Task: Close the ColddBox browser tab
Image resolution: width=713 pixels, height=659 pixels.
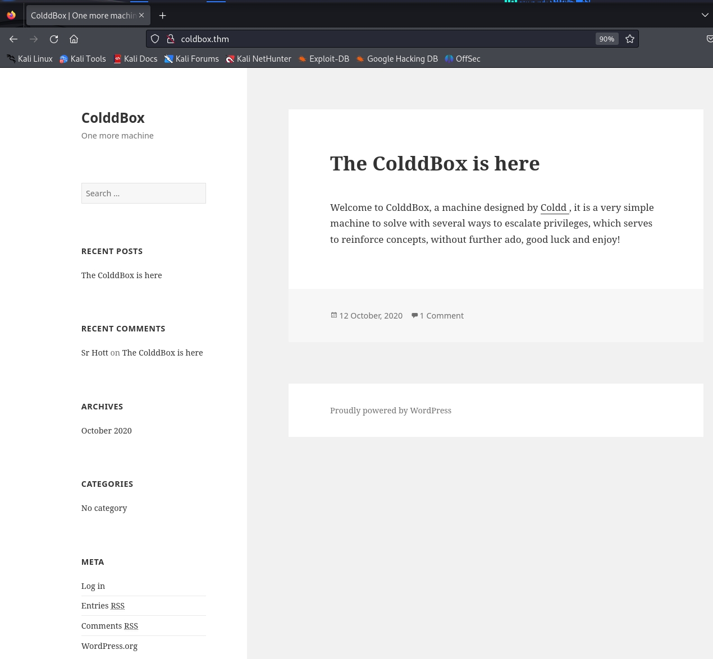Action: click(141, 16)
